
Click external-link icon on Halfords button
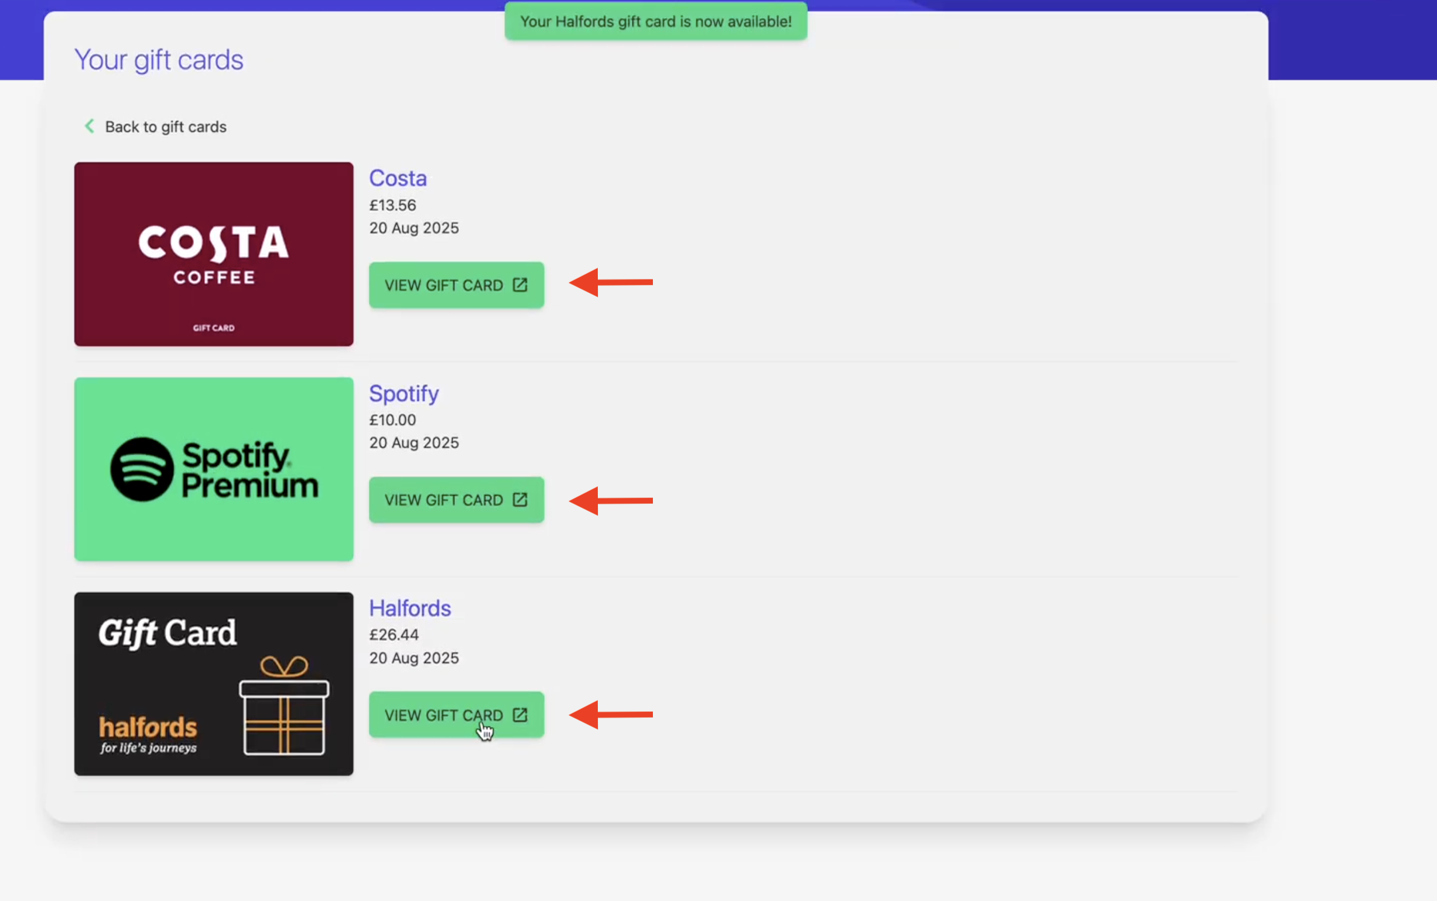[520, 715]
